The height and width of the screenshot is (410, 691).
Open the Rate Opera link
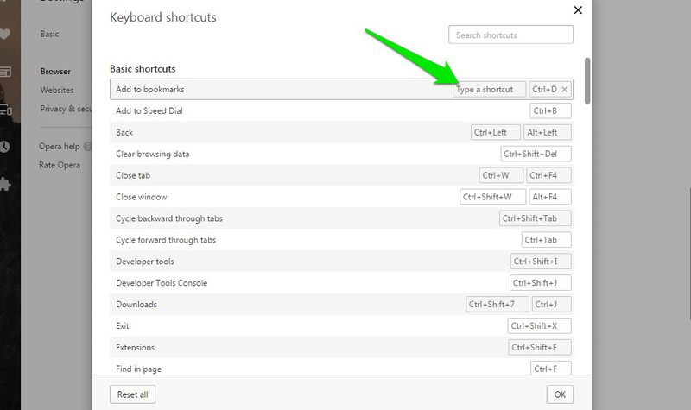tap(60, 165)
